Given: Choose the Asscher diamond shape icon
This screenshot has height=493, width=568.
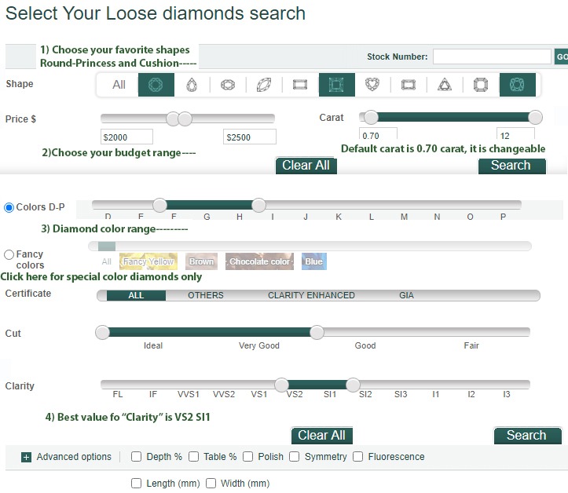Looking at the screenshot, I should [481, 85].
